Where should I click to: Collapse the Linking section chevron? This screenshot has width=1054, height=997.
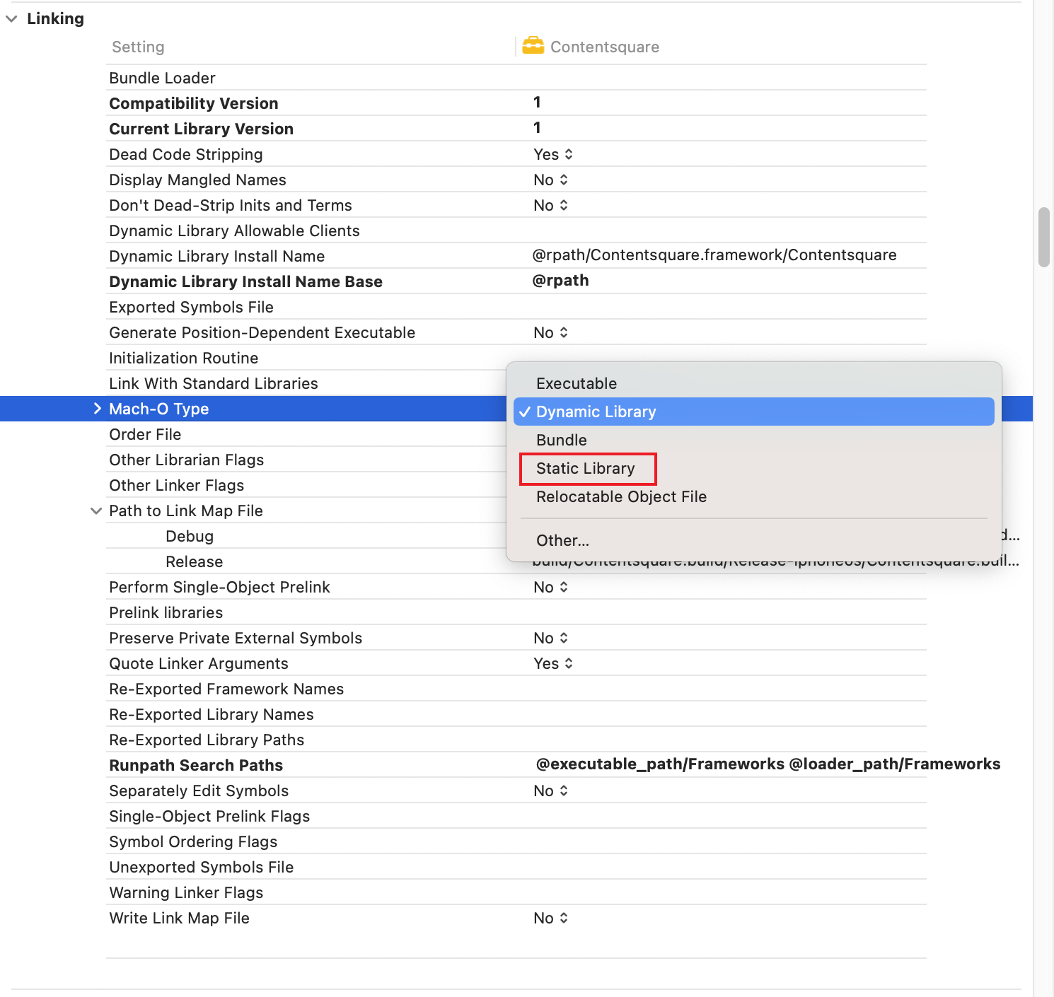pyautogui.click(x=11, y=19)
